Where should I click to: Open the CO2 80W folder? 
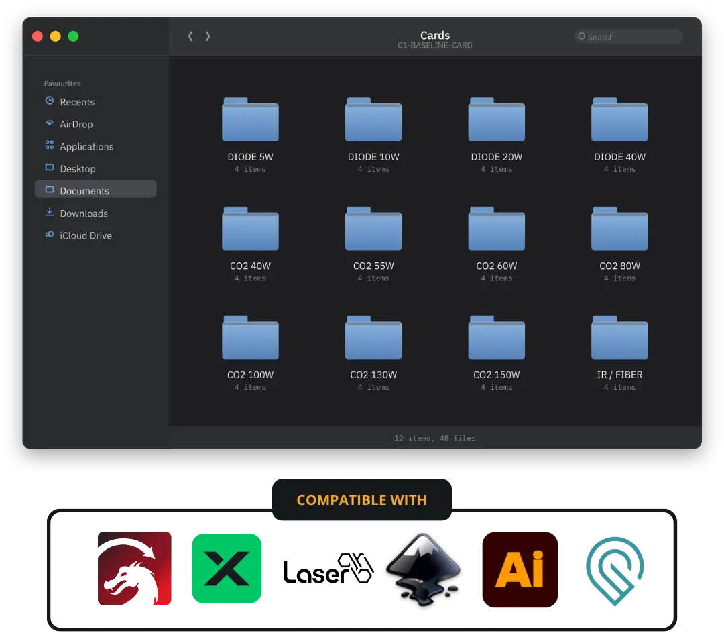[619, 229]
